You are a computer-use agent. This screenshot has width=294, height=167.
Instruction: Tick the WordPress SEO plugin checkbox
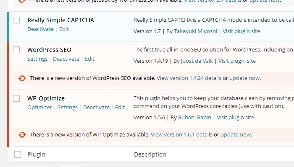[x=16, y=50]
